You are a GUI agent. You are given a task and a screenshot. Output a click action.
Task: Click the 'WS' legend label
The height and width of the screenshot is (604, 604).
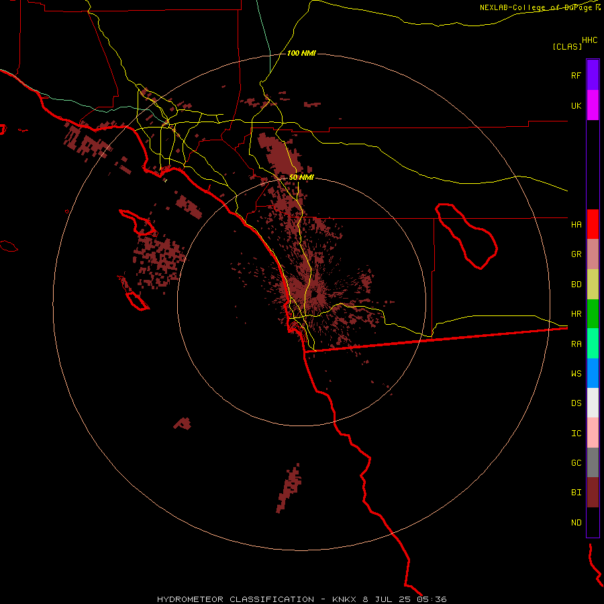pos(576,373)
